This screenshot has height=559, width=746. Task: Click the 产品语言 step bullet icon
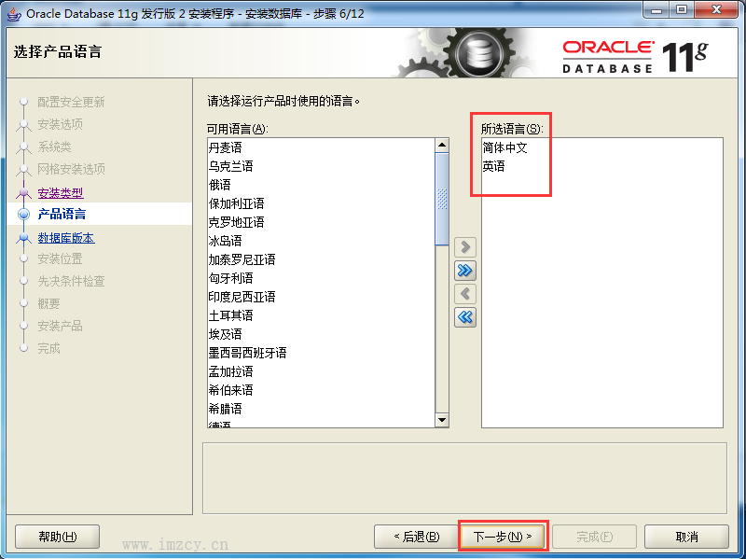coord(24,215)
